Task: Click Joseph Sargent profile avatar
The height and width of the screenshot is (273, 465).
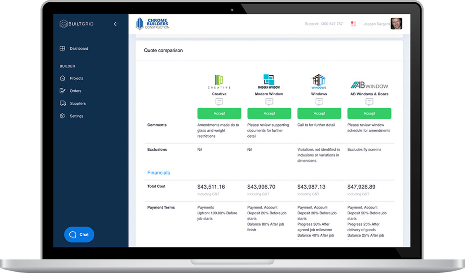Action: click(396, 24)
